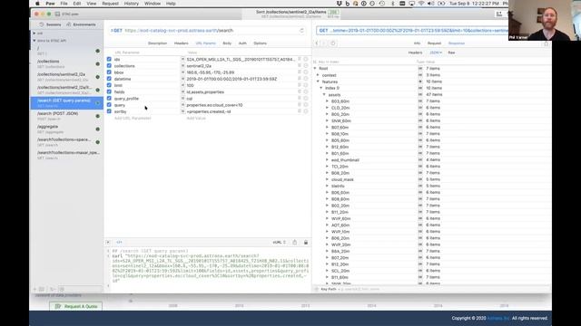Screen dimensions: 581x326
Task: Switch to the Options tab
Action: [261, 43]
